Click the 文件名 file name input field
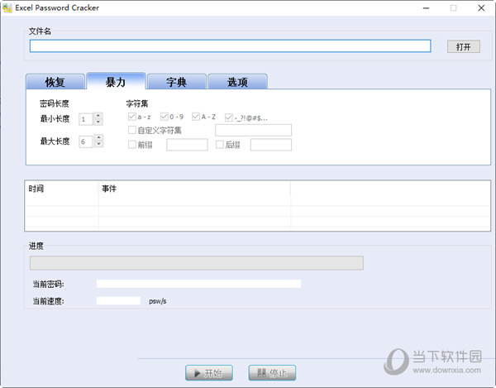The image size is (496, 388). [231, 46]
